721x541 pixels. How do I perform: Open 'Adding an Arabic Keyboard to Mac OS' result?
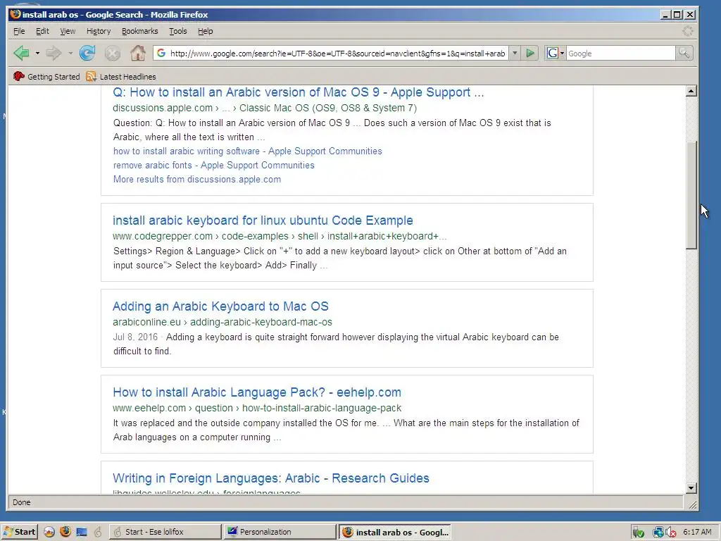pos(220,306)
